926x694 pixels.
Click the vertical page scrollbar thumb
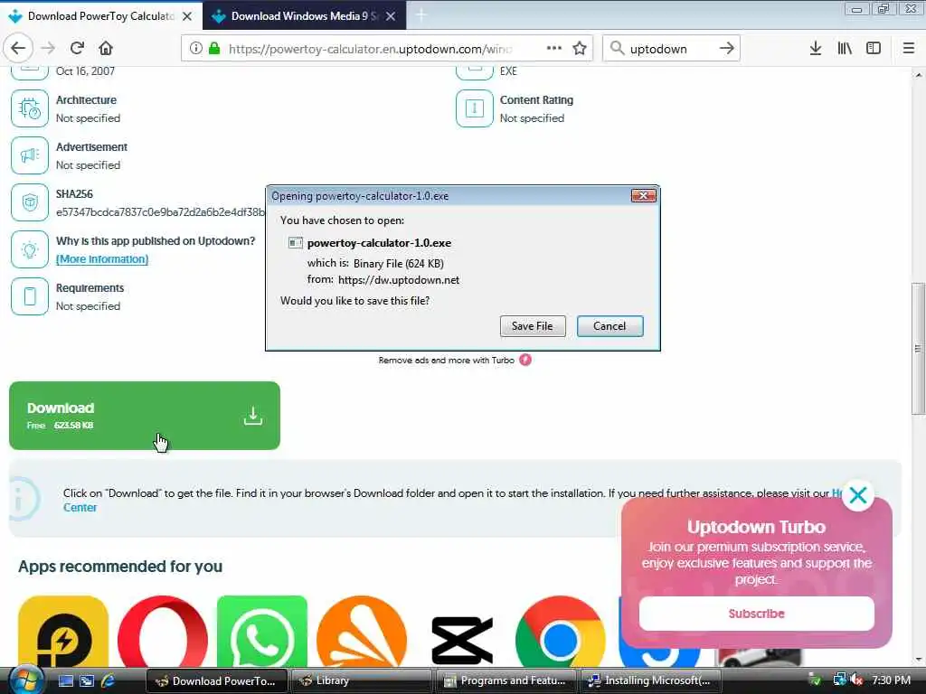(x=918, y=348)
